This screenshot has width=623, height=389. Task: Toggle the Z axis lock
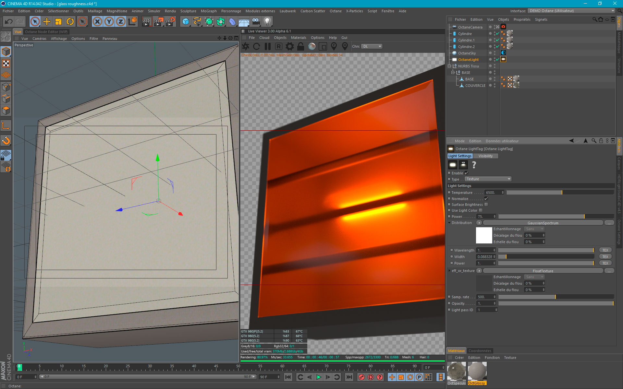(x=121, y=22)
